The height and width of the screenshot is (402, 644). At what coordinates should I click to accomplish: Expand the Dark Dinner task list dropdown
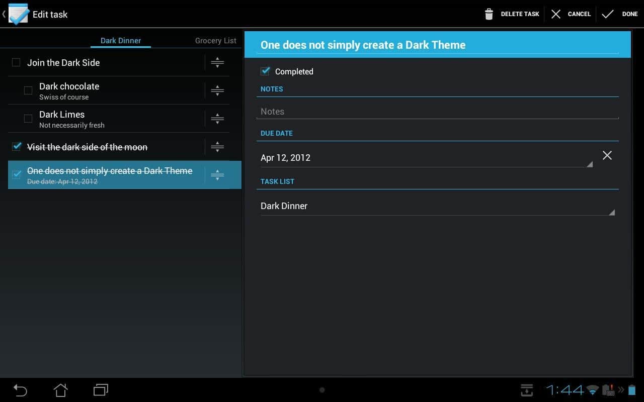[x=437, y=206]
